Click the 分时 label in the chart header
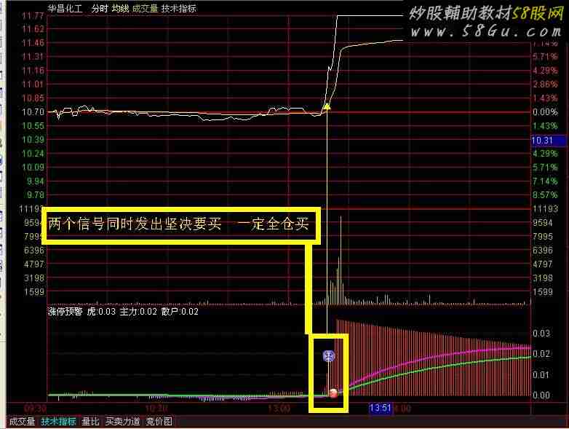The height and width of the screenshot is (429, 569). click(x=100, y=9)
